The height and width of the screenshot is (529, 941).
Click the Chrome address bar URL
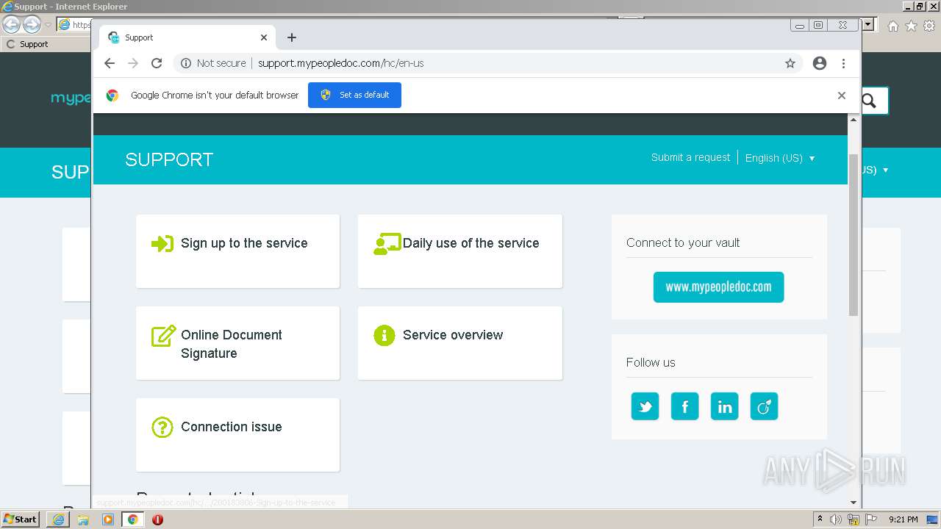pos(340,63)
